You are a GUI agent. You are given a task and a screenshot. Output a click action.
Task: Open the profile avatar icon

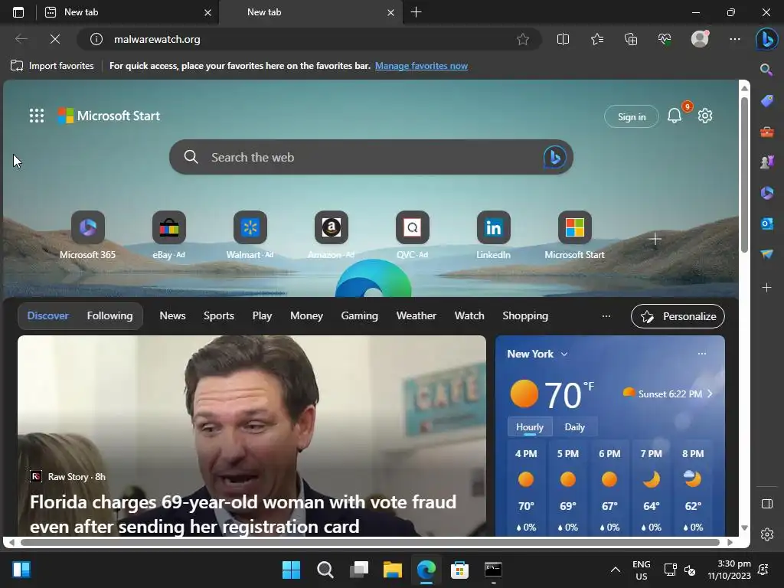pos(700,39)
